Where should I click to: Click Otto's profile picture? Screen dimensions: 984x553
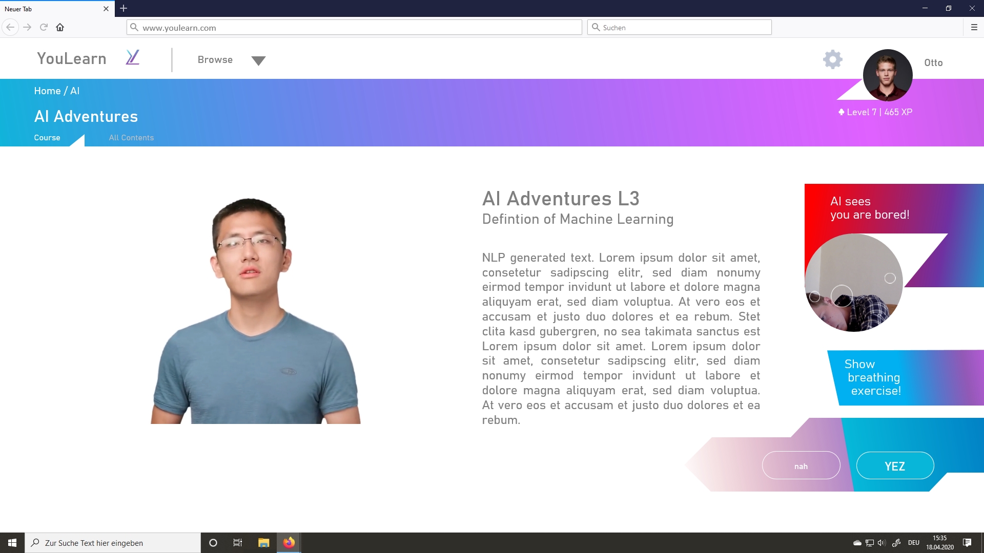point(887,75)
